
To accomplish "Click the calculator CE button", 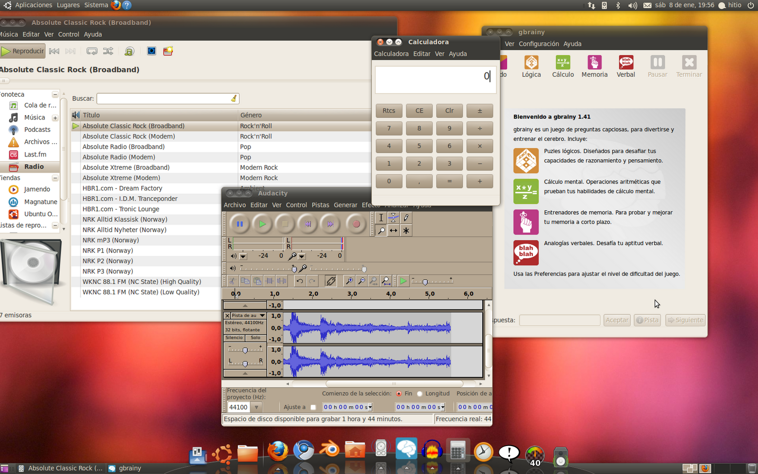I will coord(419,111).
